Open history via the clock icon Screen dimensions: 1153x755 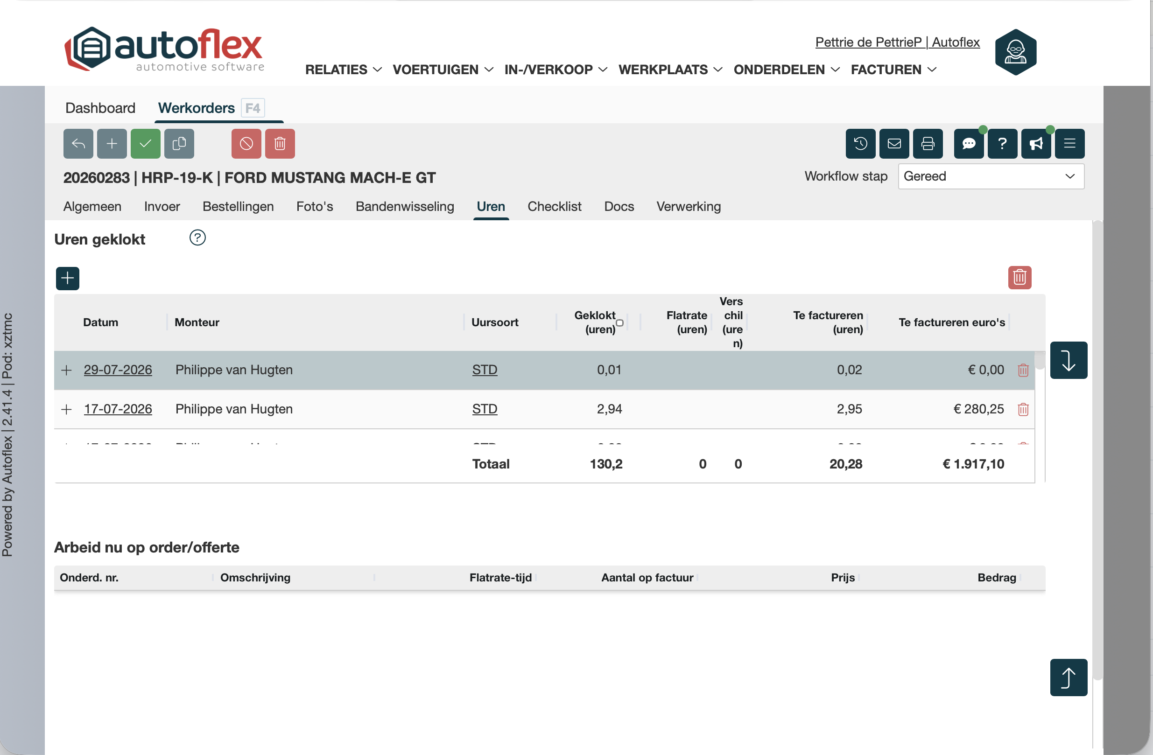(x=860, y=143)
